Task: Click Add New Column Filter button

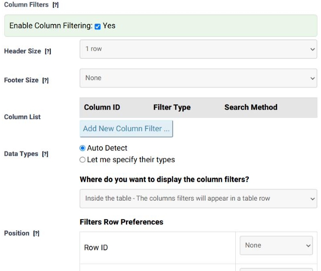Action: point(126,129)
